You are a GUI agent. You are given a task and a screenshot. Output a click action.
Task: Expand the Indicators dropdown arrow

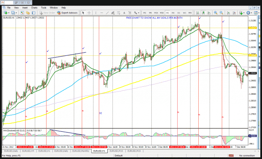pyautogui.click(x=244, y=13)
